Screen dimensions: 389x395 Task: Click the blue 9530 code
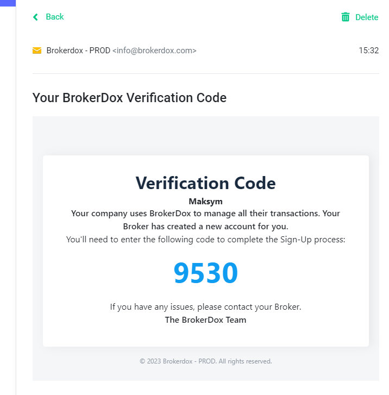coord(205,273)
